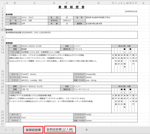The image size is (150, 134).
Task: Select column C header
Action: pos(34,3)
